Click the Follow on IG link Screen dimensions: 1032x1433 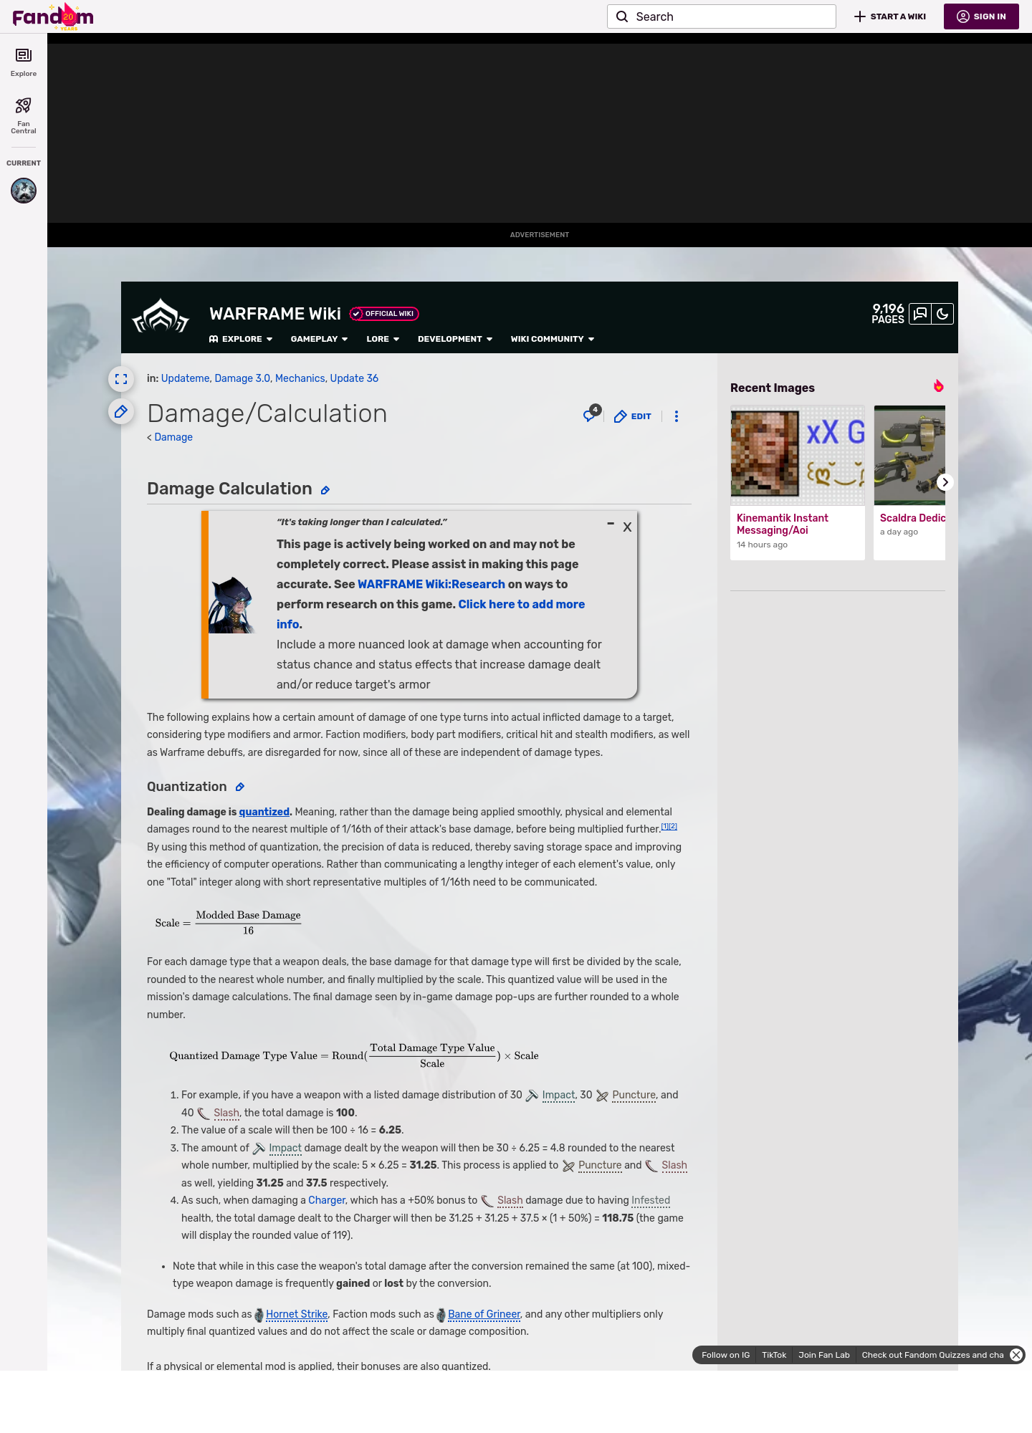[725, 1355]
